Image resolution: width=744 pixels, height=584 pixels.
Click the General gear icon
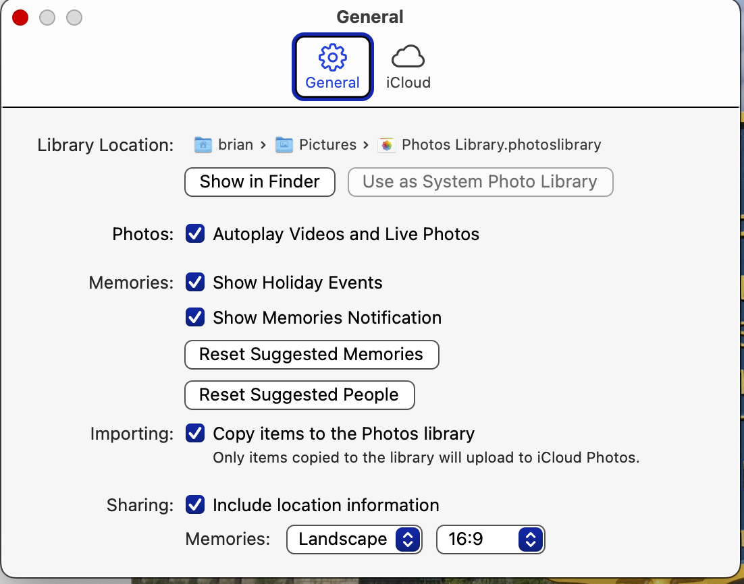coord(332,58)
